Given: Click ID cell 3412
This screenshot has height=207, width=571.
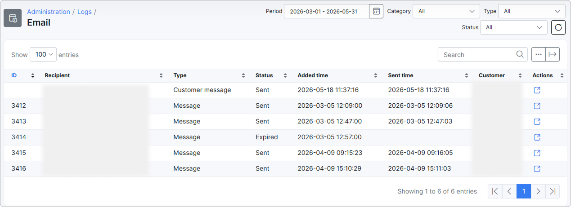Looking at the screenshot, I should (x=19, y=106).
